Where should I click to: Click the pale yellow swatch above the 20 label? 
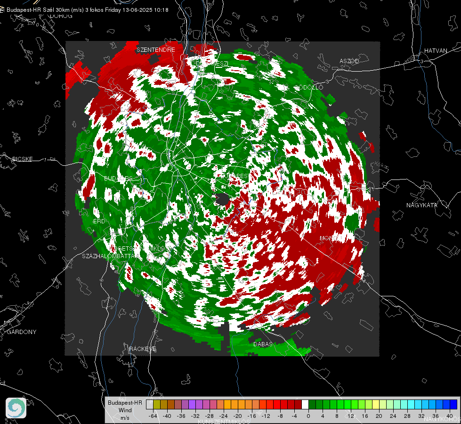[376, 404]
